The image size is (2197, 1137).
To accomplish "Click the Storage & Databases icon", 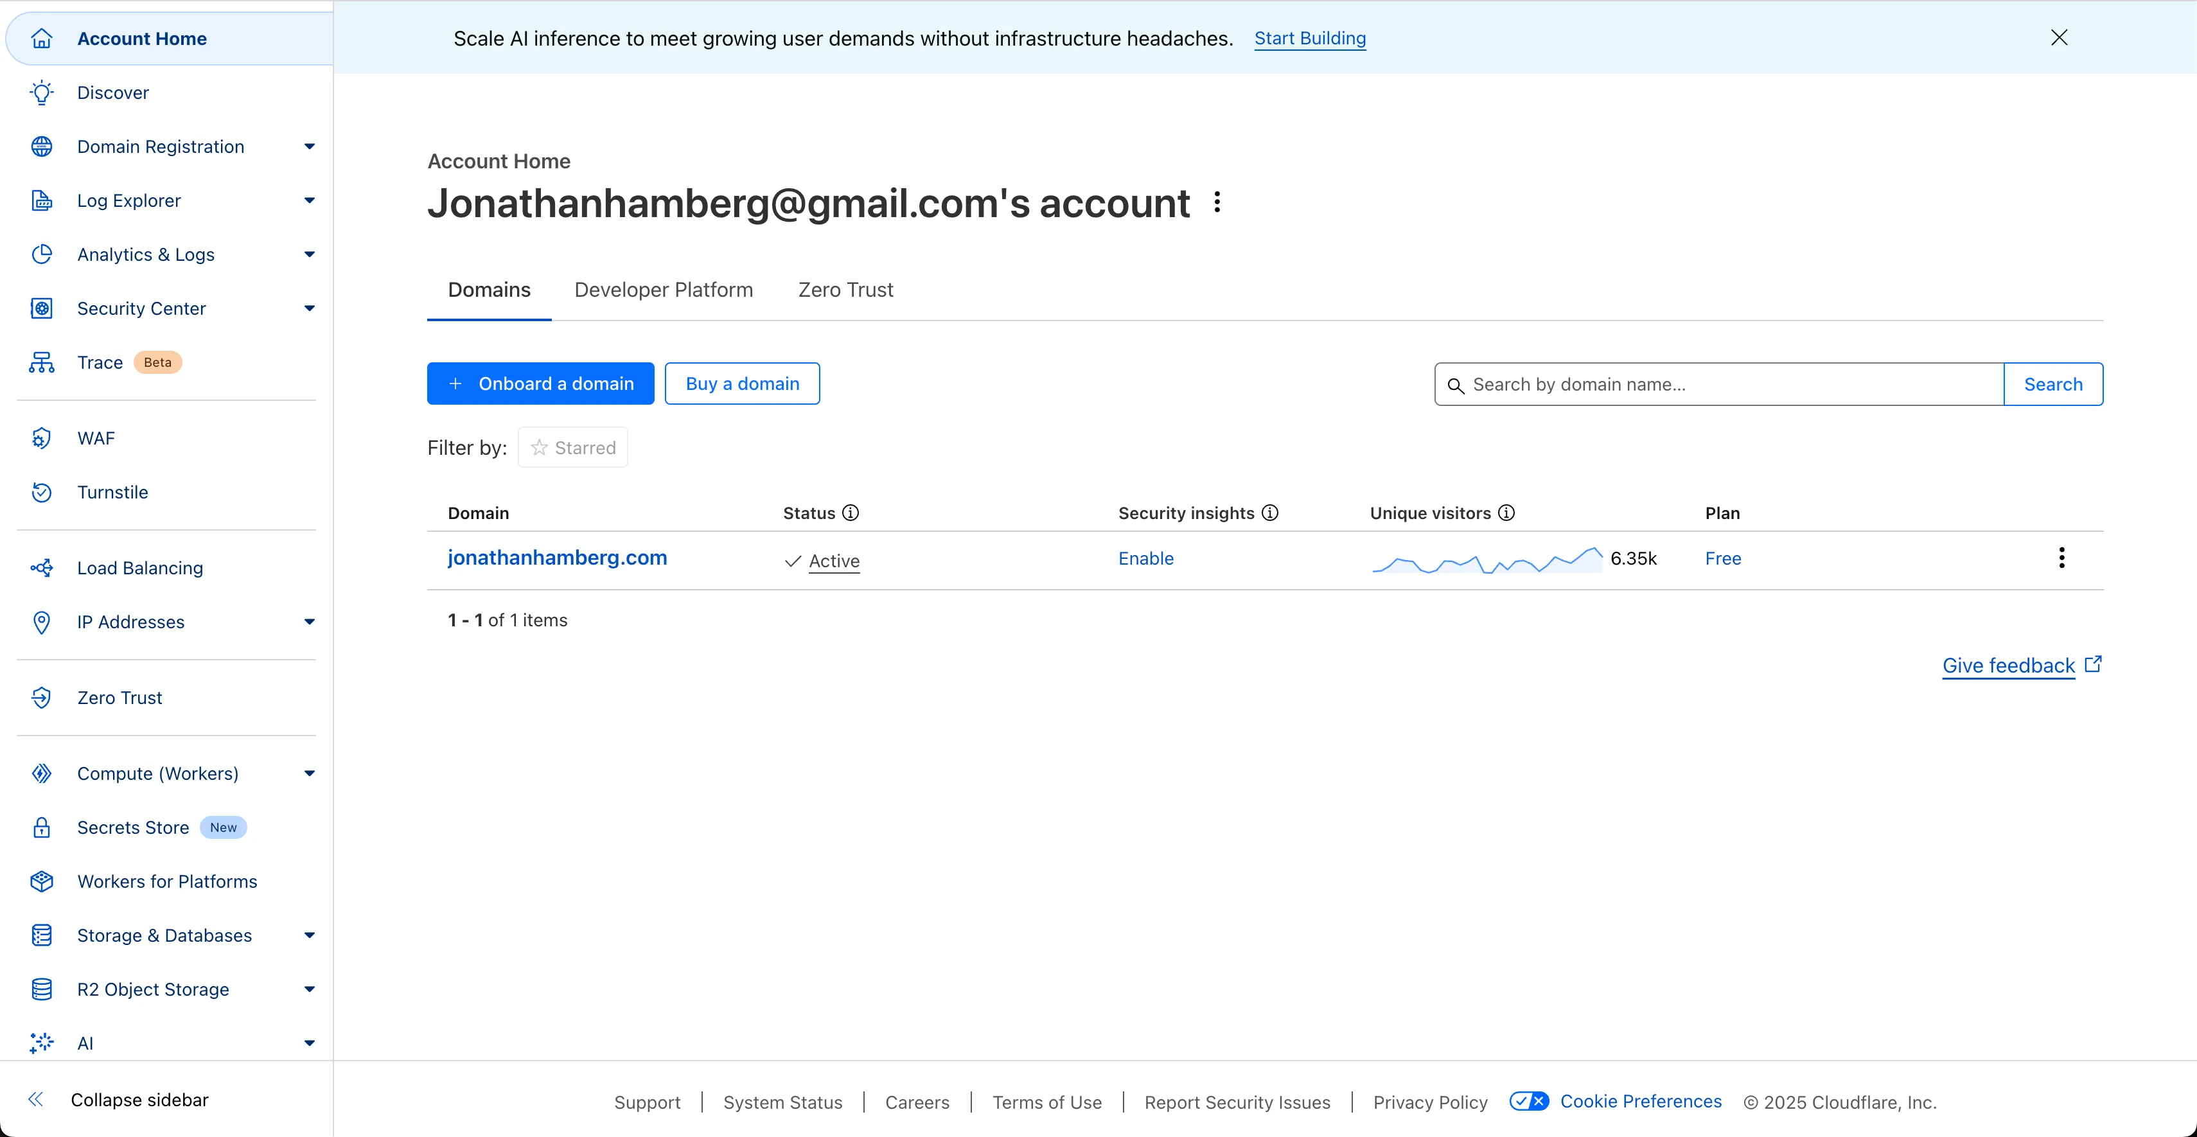I will [x=42, y=936].
